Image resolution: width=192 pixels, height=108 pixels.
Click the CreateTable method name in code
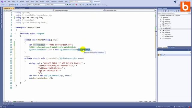52,58
